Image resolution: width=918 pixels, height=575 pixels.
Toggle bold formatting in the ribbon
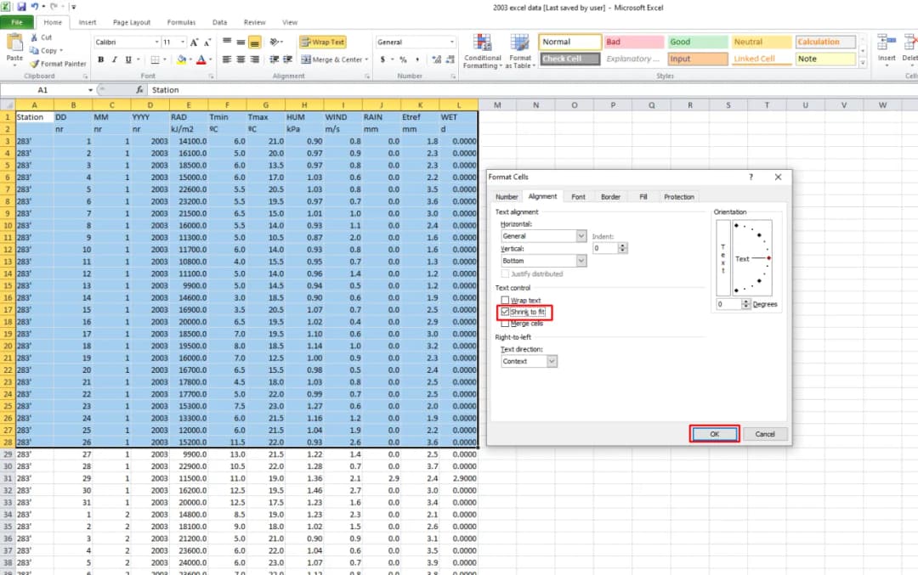[x=100, y=59]
